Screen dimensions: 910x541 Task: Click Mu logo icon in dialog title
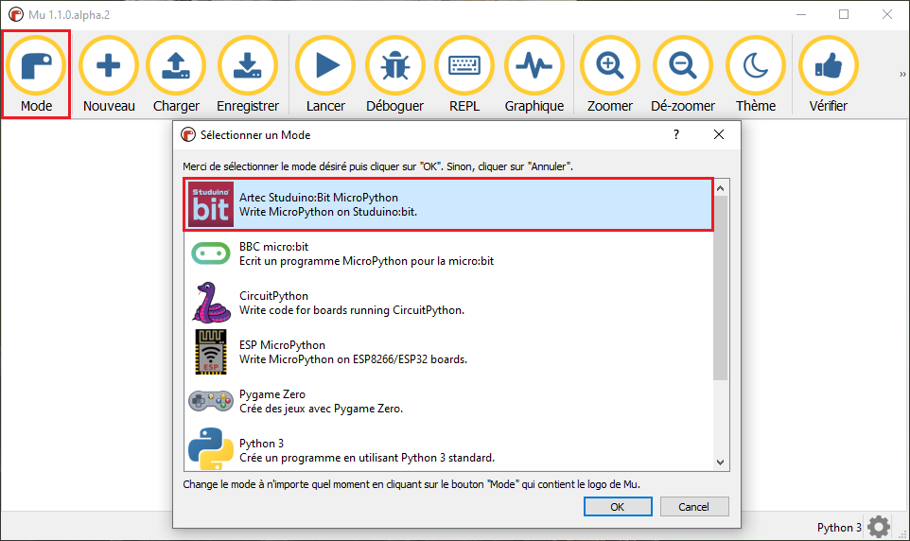(188, 134)
